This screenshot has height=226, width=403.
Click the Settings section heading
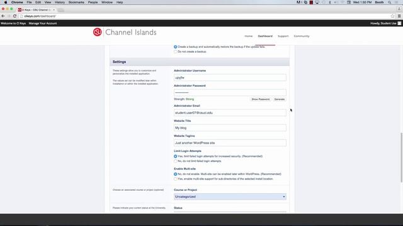pos(119,62)
